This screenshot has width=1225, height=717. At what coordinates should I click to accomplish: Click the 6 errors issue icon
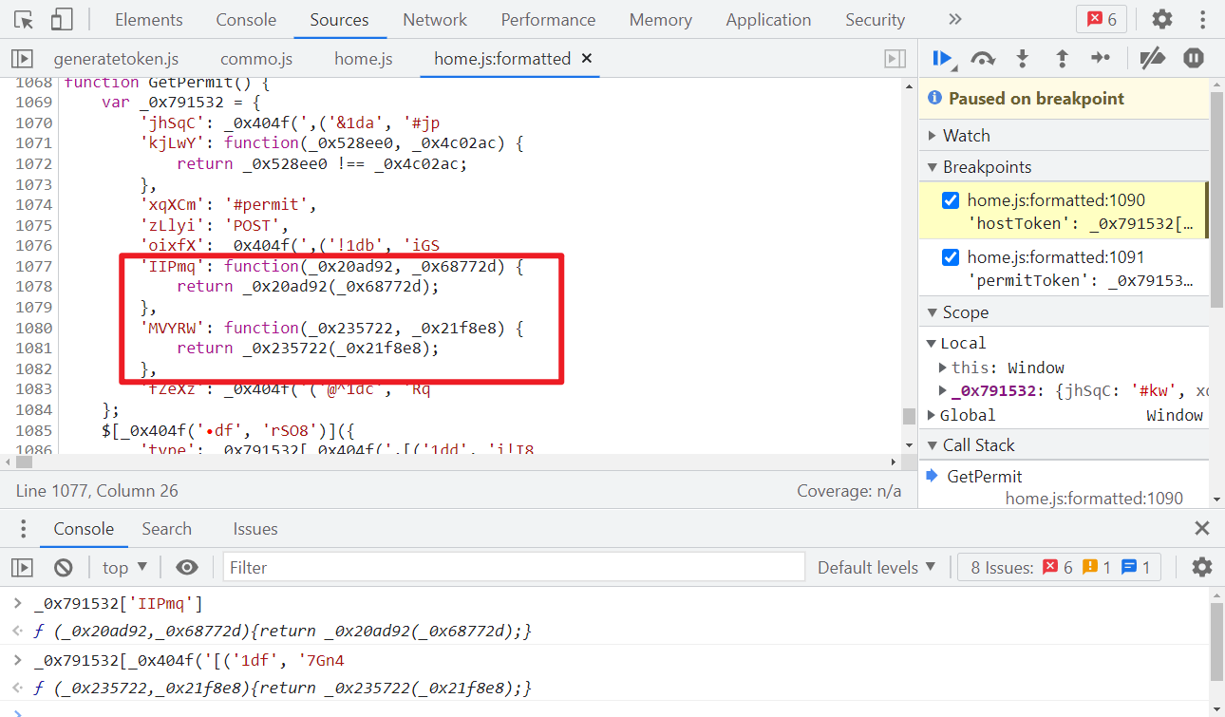pyautogui.click(x=1050, y=568)
